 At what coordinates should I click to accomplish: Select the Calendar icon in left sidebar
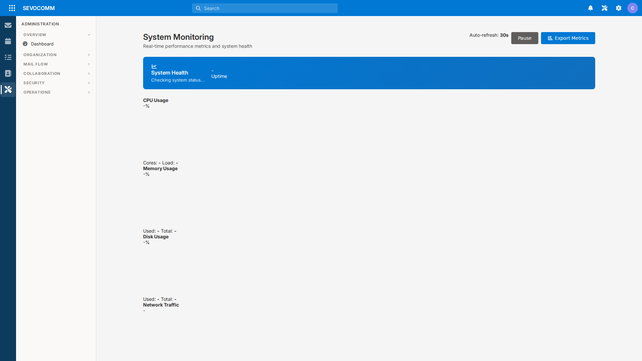pyautogui.click(x=8, y=41)
